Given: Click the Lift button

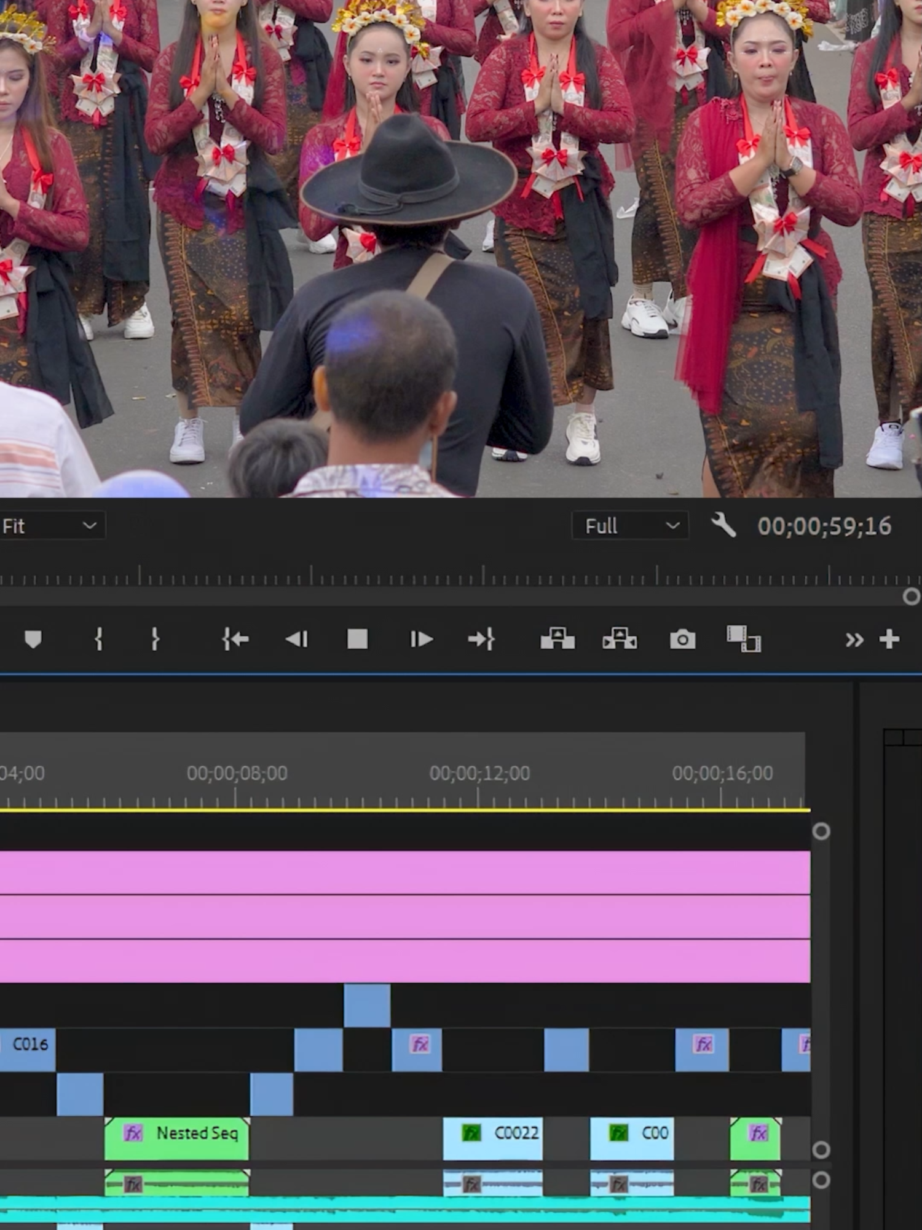Looking at the screenshot, I should (x=558, y=638).
